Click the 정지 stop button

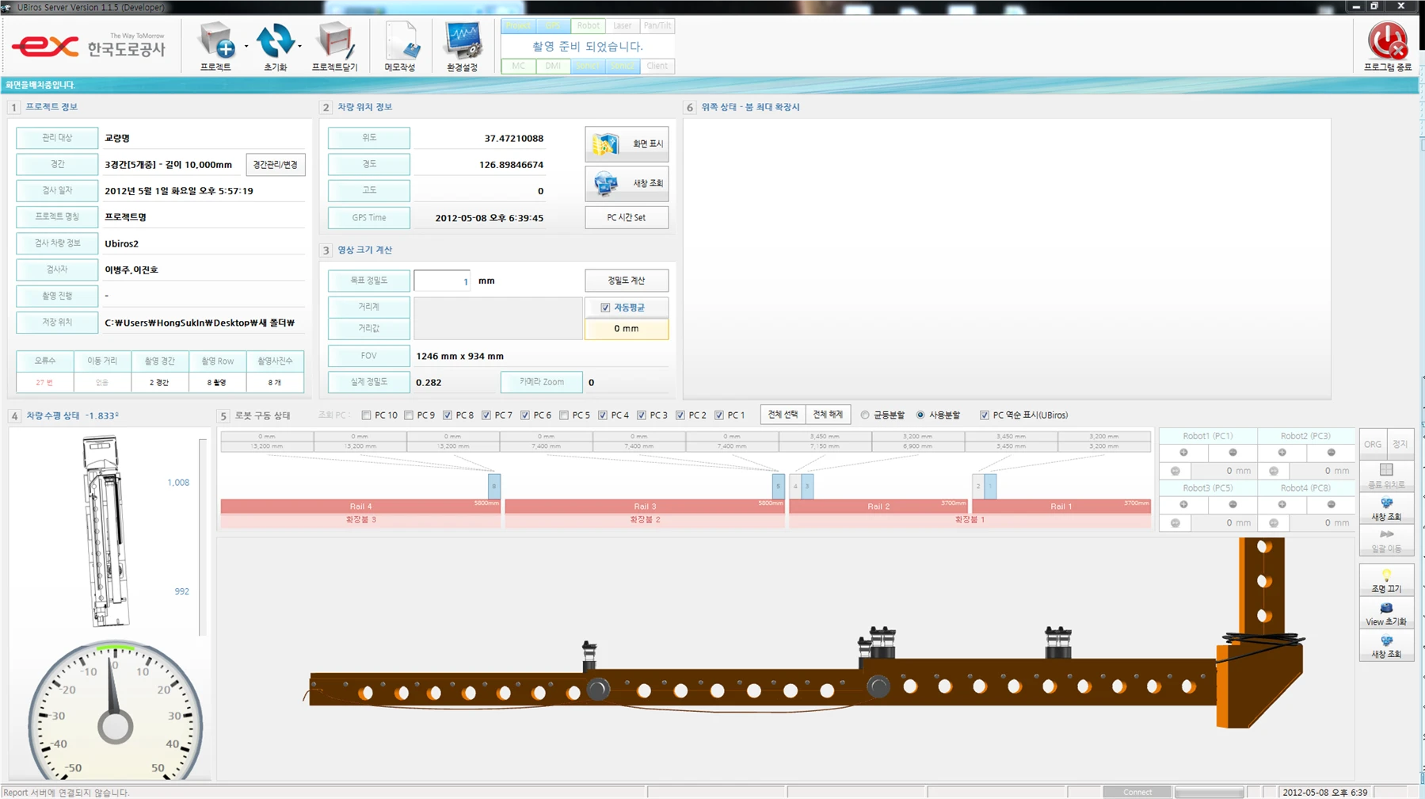[x=1400, y=445]
